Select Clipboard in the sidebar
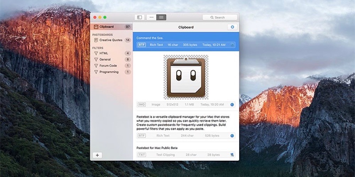This screenshot has width=355, height=177. [106, 27]
